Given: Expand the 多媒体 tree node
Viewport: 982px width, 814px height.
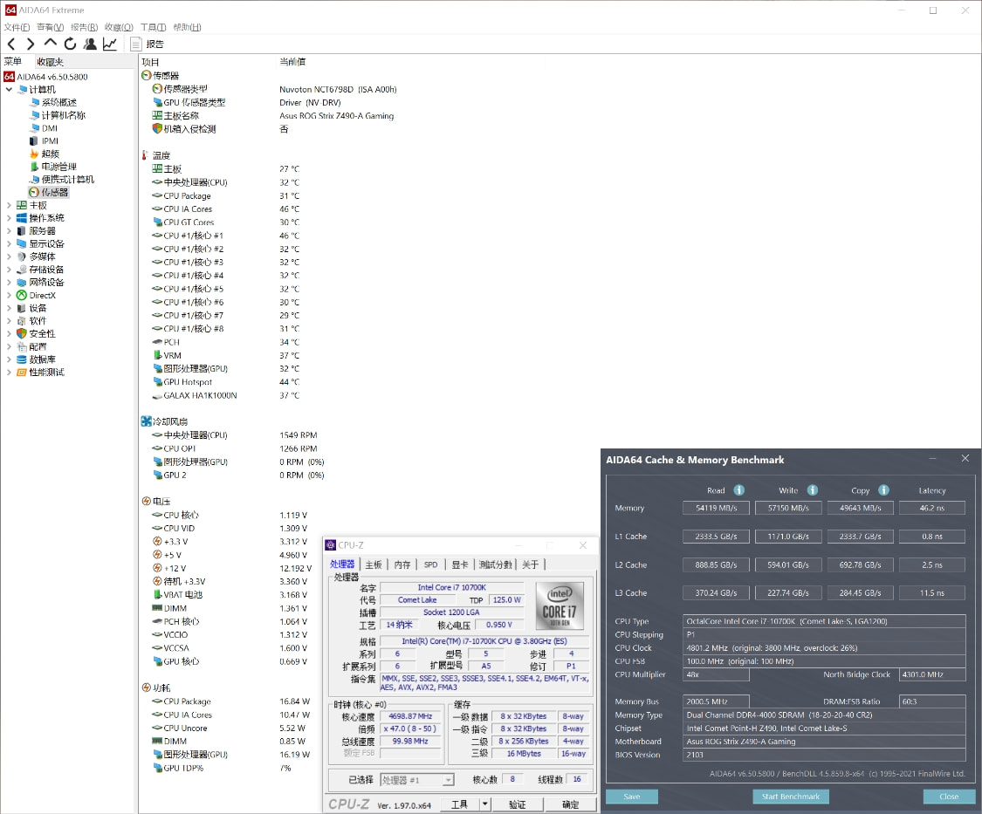Looking at the screenshot, I should pos(9,257).
